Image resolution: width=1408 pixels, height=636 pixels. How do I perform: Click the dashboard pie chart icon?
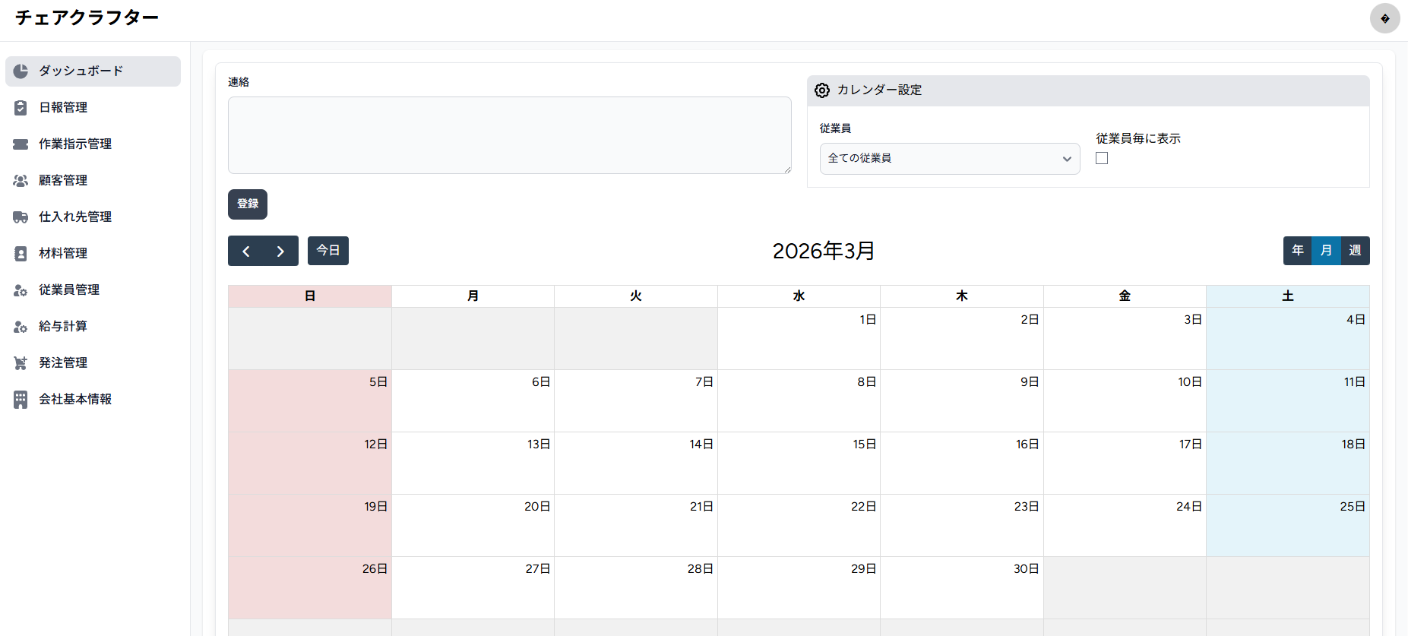(x=21, y=71)
